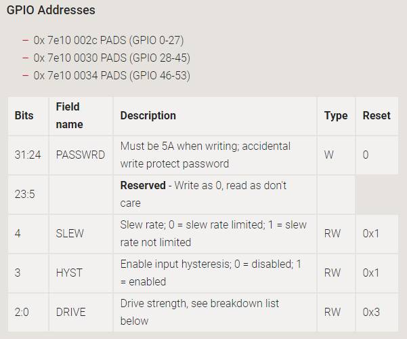The width and height of the screenshot is (407, 339).
Task: Click the Bits column header
Action: click(x=24, y=116)
